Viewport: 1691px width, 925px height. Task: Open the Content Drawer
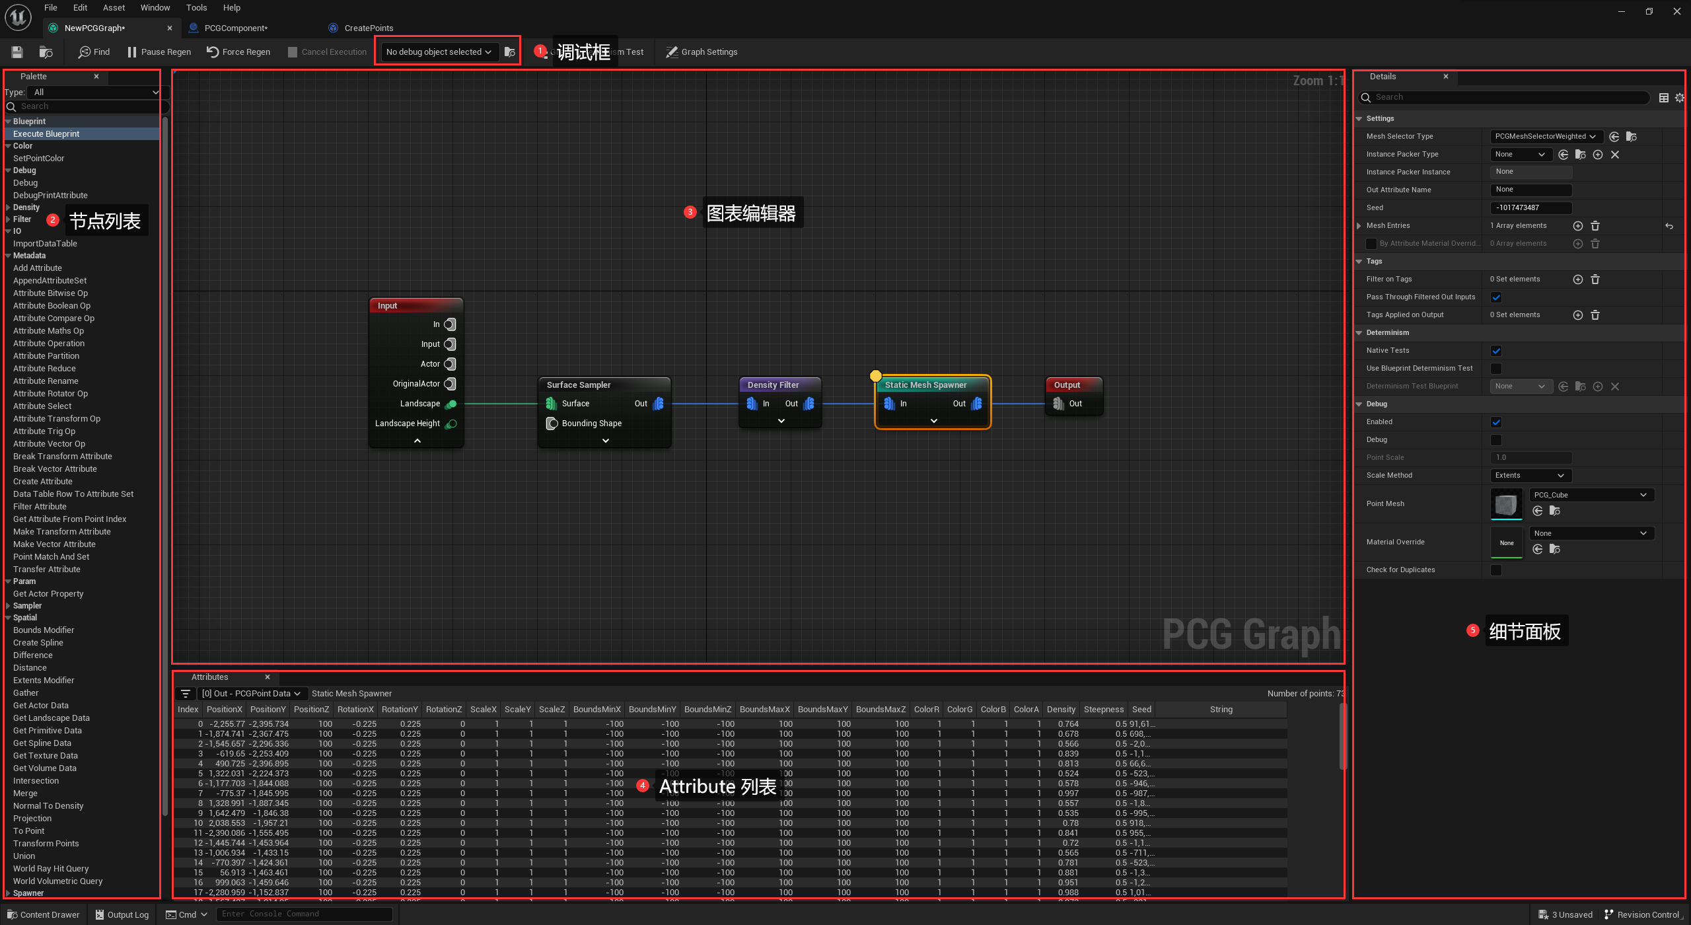[43, 914]
